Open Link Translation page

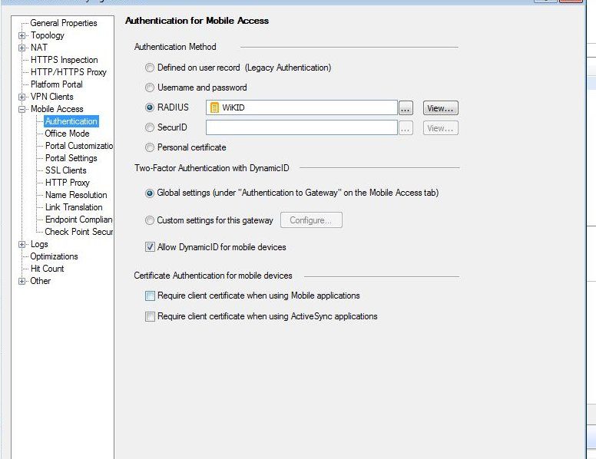(74, 207)
